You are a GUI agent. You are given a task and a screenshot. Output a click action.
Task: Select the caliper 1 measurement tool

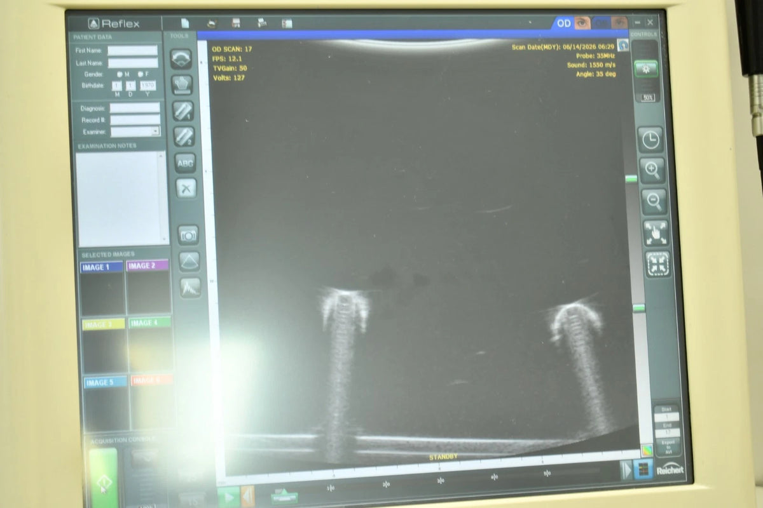tap(183, 110)
